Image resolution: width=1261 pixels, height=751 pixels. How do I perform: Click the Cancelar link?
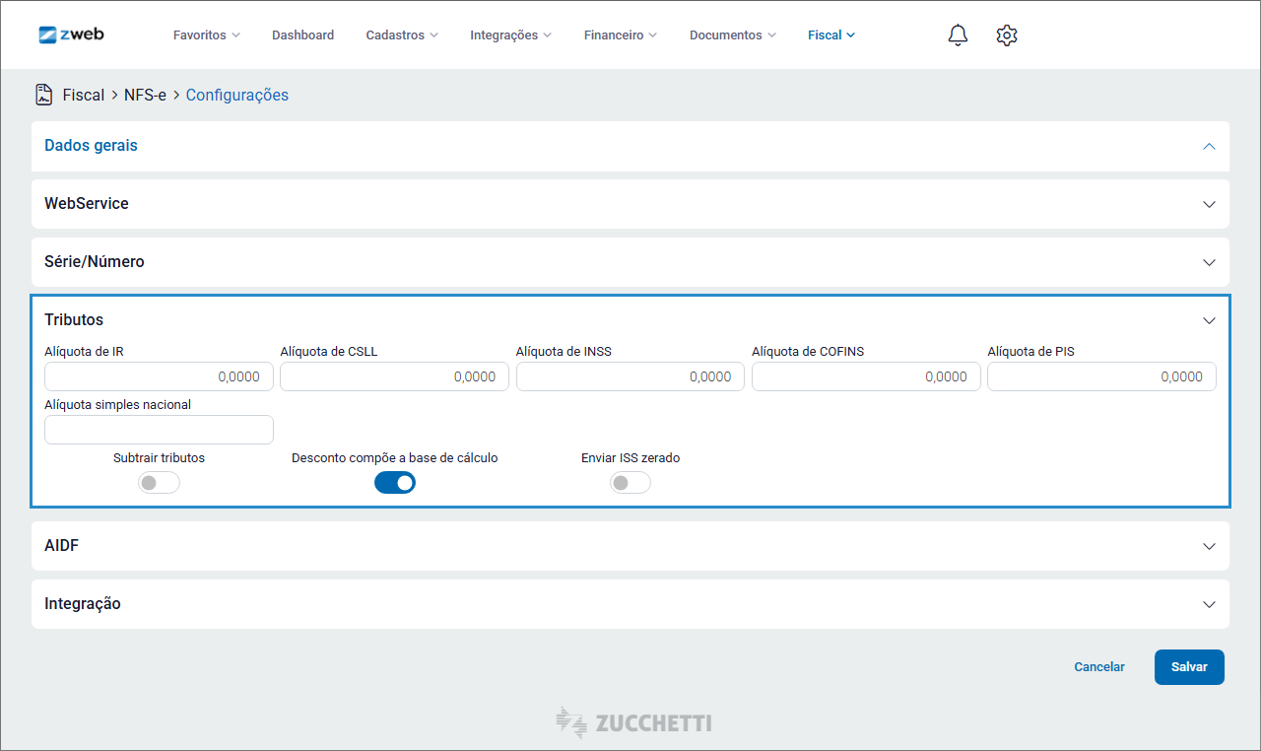[1098, 667]
